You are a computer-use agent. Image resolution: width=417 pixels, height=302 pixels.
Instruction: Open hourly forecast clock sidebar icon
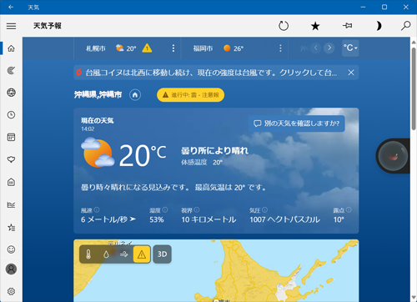click(x=11, y=115)
